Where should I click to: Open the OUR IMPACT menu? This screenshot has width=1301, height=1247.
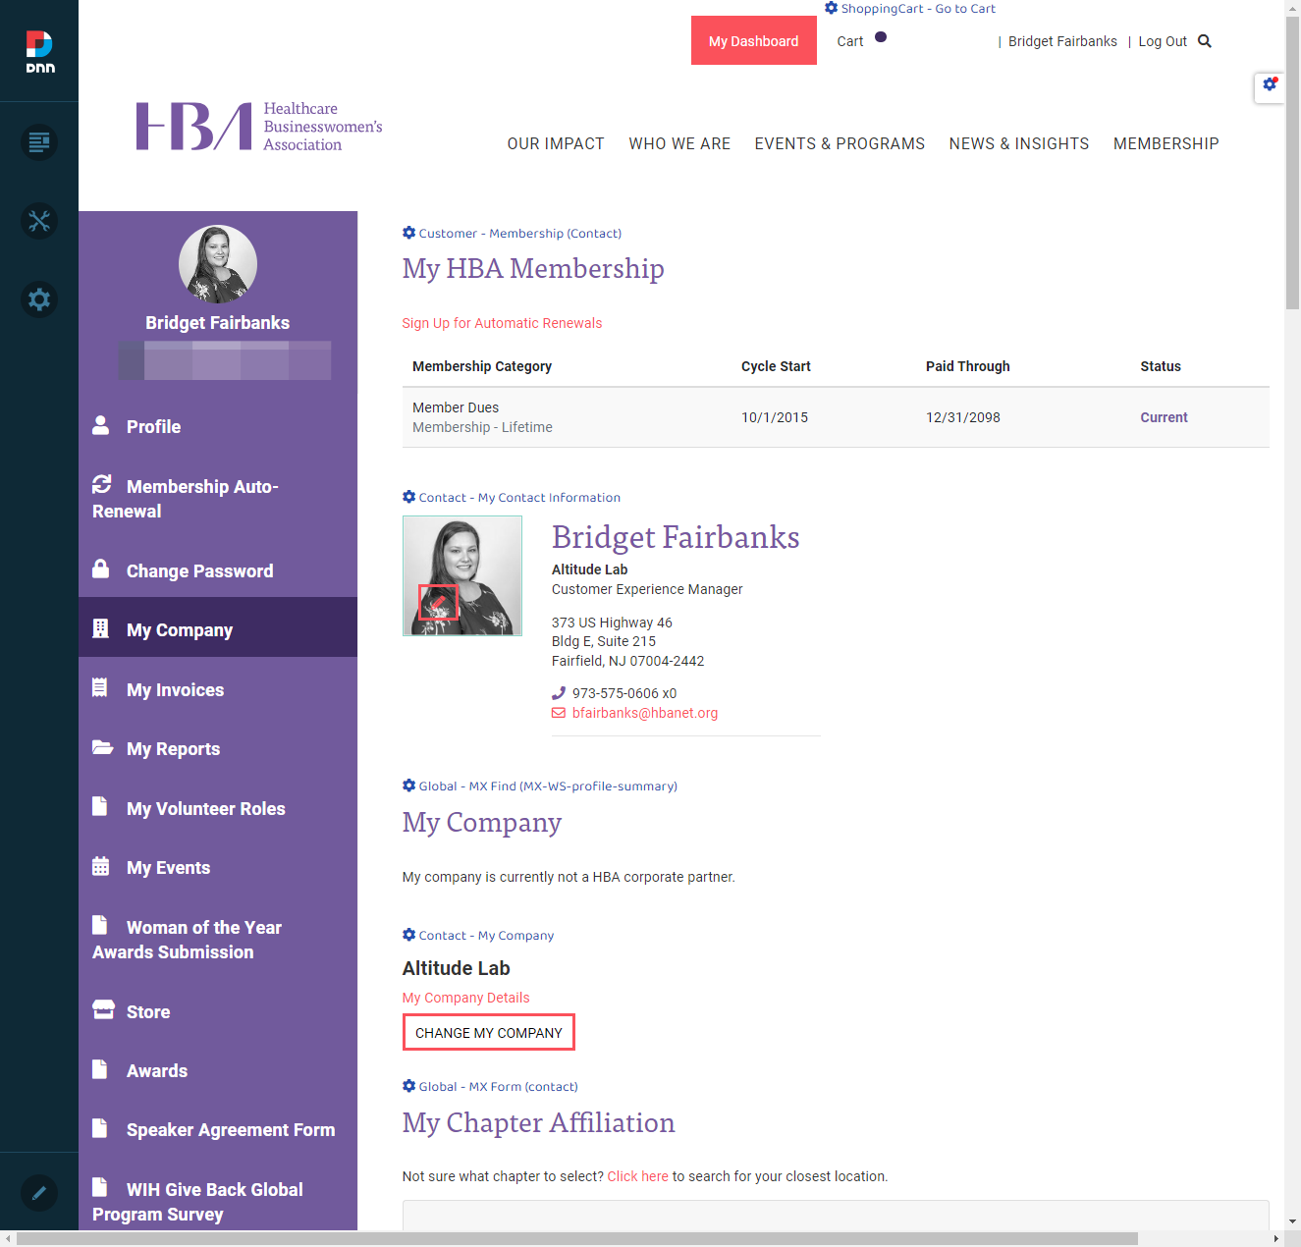click(x=556, y=143)
